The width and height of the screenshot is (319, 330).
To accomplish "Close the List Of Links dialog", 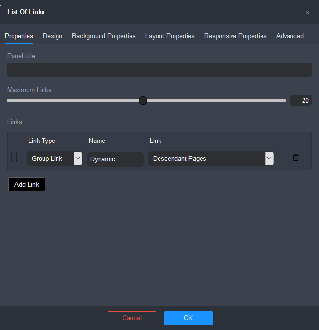I will pyautogui.click(x=307, y=12).
